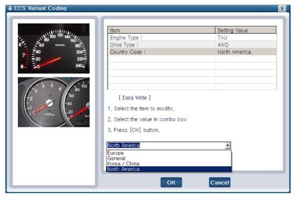Select Europe from the dropdown list
The width and height of the screenshot is (296, 198).
coord(169,153)
